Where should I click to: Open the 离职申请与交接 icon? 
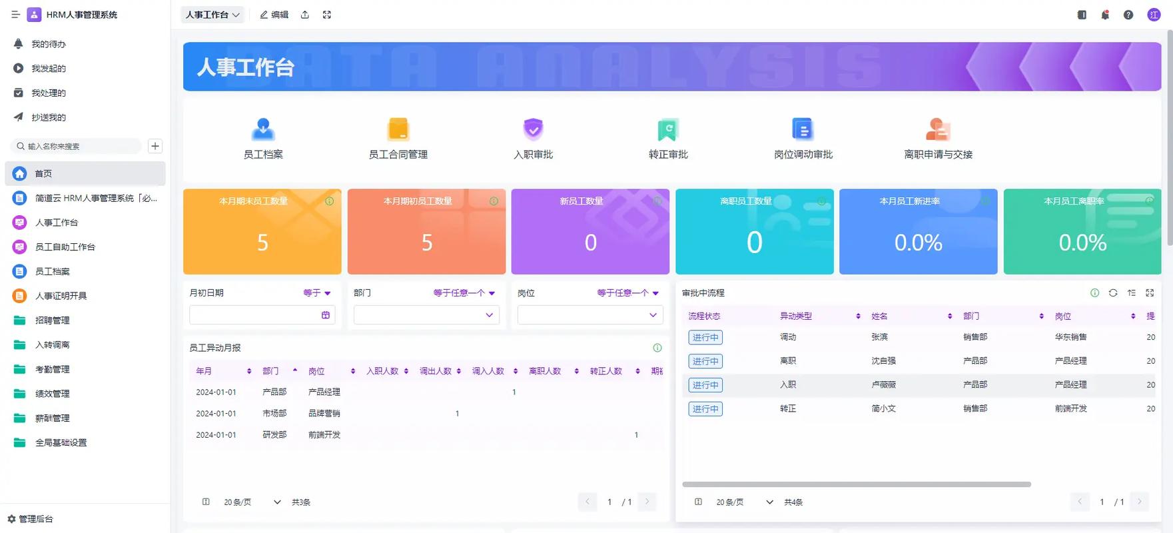(938, 129)
